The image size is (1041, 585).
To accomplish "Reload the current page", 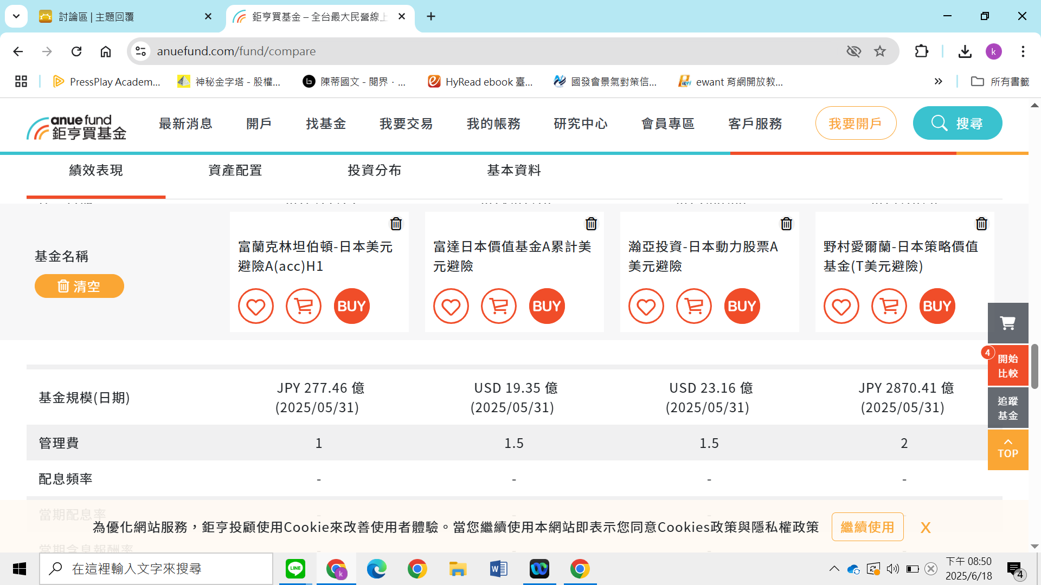I will click(x=76, y=51).
